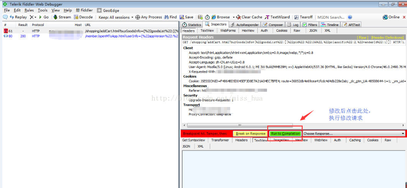Open Keep: All sessions dropdown
The image size is (407, 188).
[116, 17]
